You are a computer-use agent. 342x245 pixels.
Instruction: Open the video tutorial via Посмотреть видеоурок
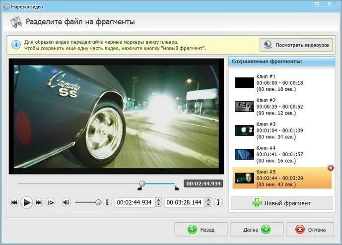[296, 45]
